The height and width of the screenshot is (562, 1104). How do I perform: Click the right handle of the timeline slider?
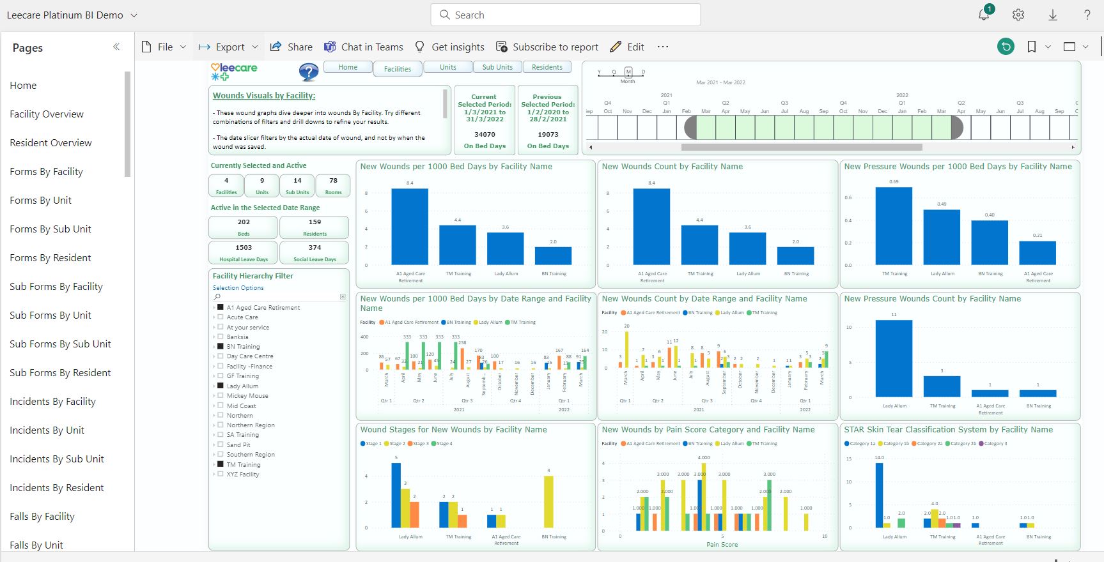pos(956,128)
